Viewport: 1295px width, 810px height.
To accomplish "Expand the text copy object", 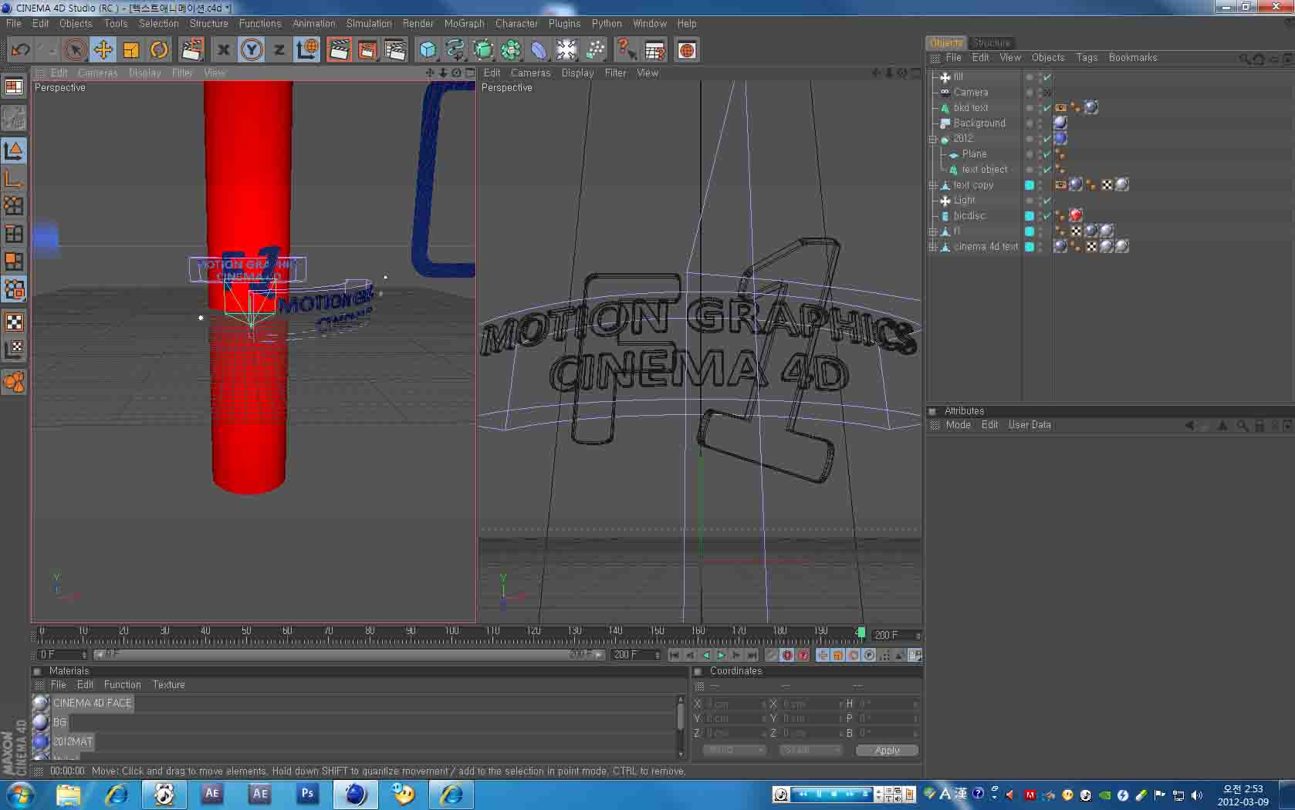I will [933, 185].
